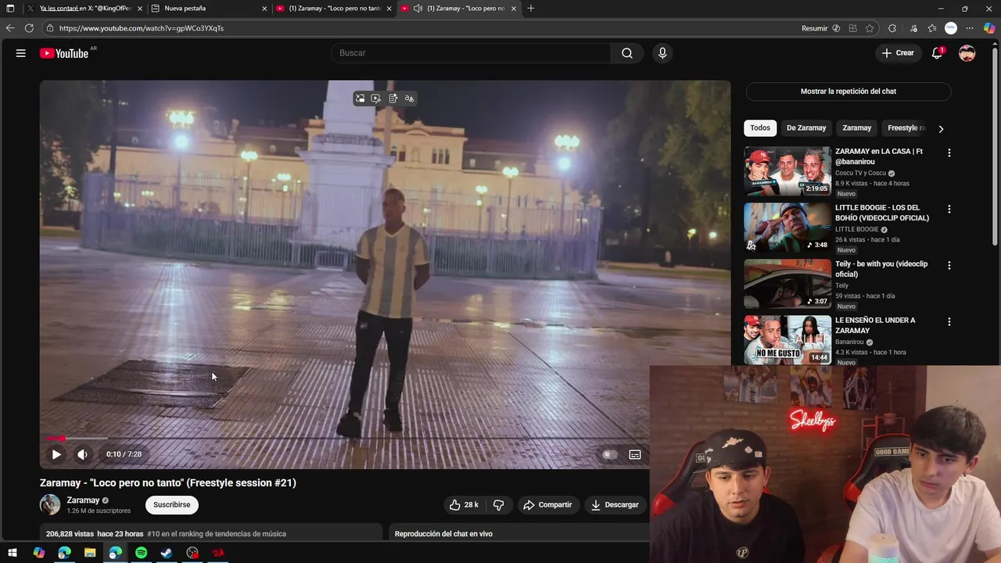Click the Compartir share button

coord(547,505)
